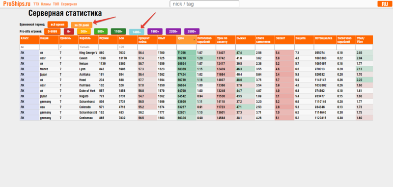This screenshot has width=393, height=187.
Task: Select the Полтава ship cell
Action: click(x=88, y=85)
